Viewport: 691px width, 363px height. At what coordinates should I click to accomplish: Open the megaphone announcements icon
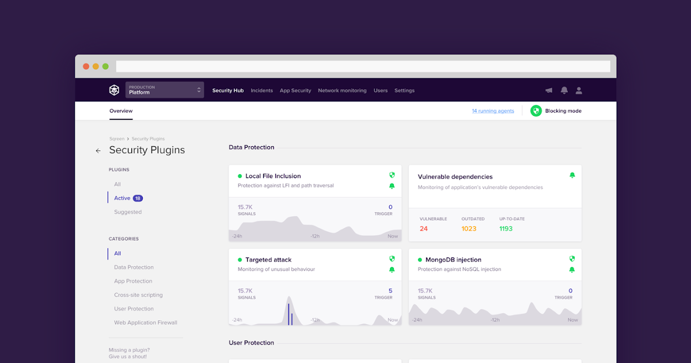click(549, 90)
